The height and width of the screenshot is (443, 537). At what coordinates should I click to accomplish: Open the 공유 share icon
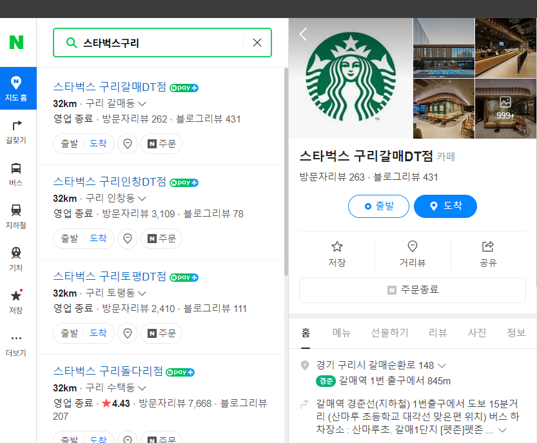[488, 246]
